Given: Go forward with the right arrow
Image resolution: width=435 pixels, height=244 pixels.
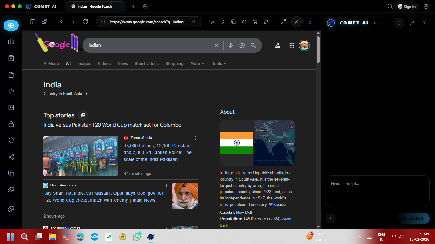Looking at the screenshot, I should tap(73, 22).
